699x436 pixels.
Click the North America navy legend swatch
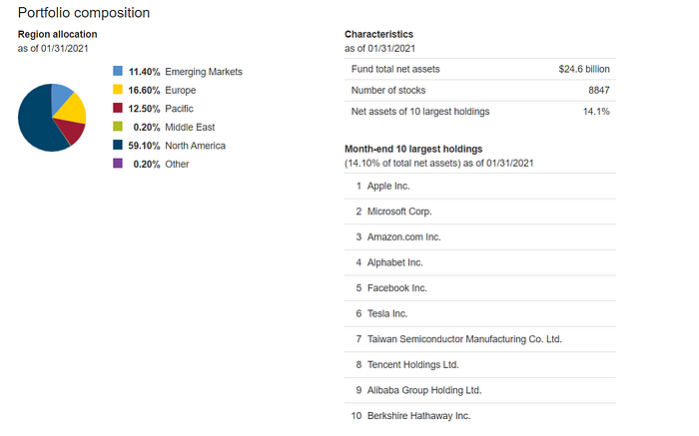pyautogui.click(x=118, y=146)
